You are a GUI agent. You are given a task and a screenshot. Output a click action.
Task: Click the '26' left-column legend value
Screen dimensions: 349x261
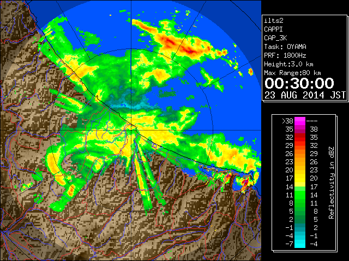pos(289,153)
